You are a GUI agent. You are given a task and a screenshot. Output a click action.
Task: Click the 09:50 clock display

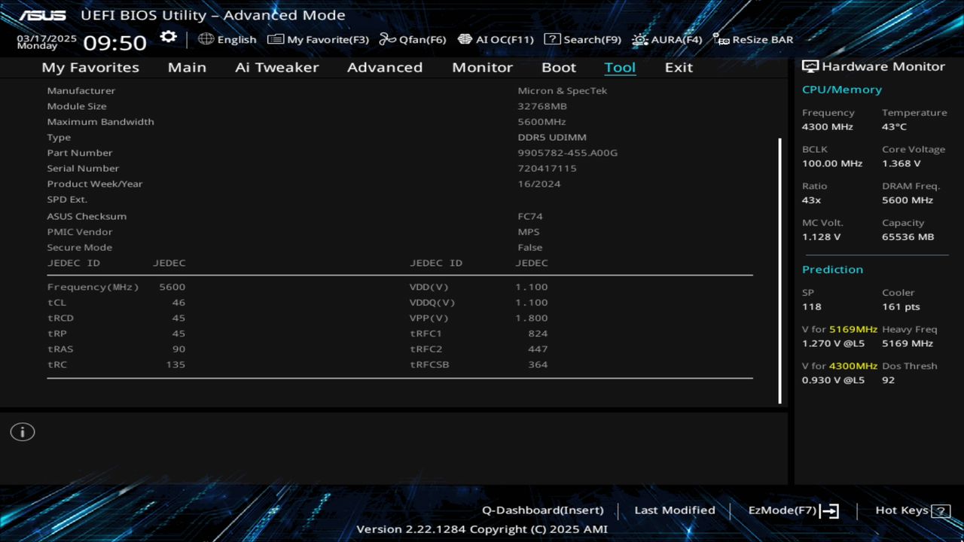(114, 42)
